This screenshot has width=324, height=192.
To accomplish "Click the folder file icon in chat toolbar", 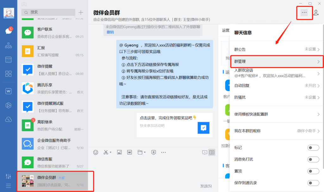I will [x=140, y=153].
